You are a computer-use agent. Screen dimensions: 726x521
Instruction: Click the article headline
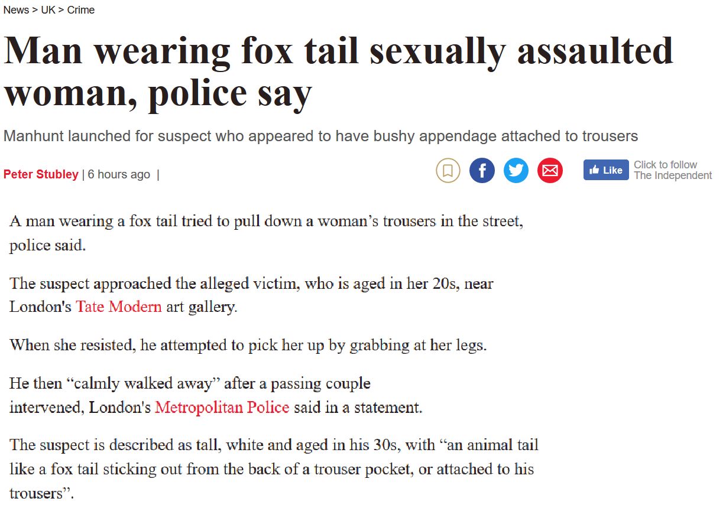[x=338, y=71]
